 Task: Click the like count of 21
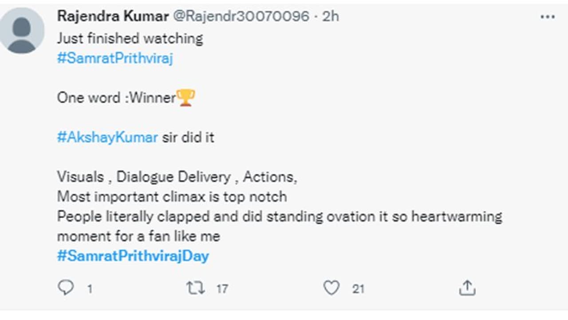click(358, 289)
